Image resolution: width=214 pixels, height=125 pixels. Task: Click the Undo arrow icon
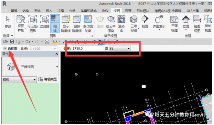tap(28, 42)
